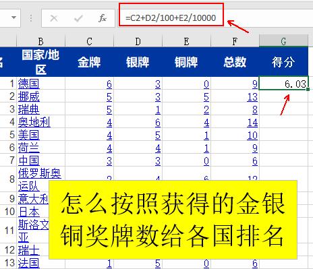The width and height of the screenshot is (313, 269).
Task: Click the 总数 header cell
Action: (235, 62)
